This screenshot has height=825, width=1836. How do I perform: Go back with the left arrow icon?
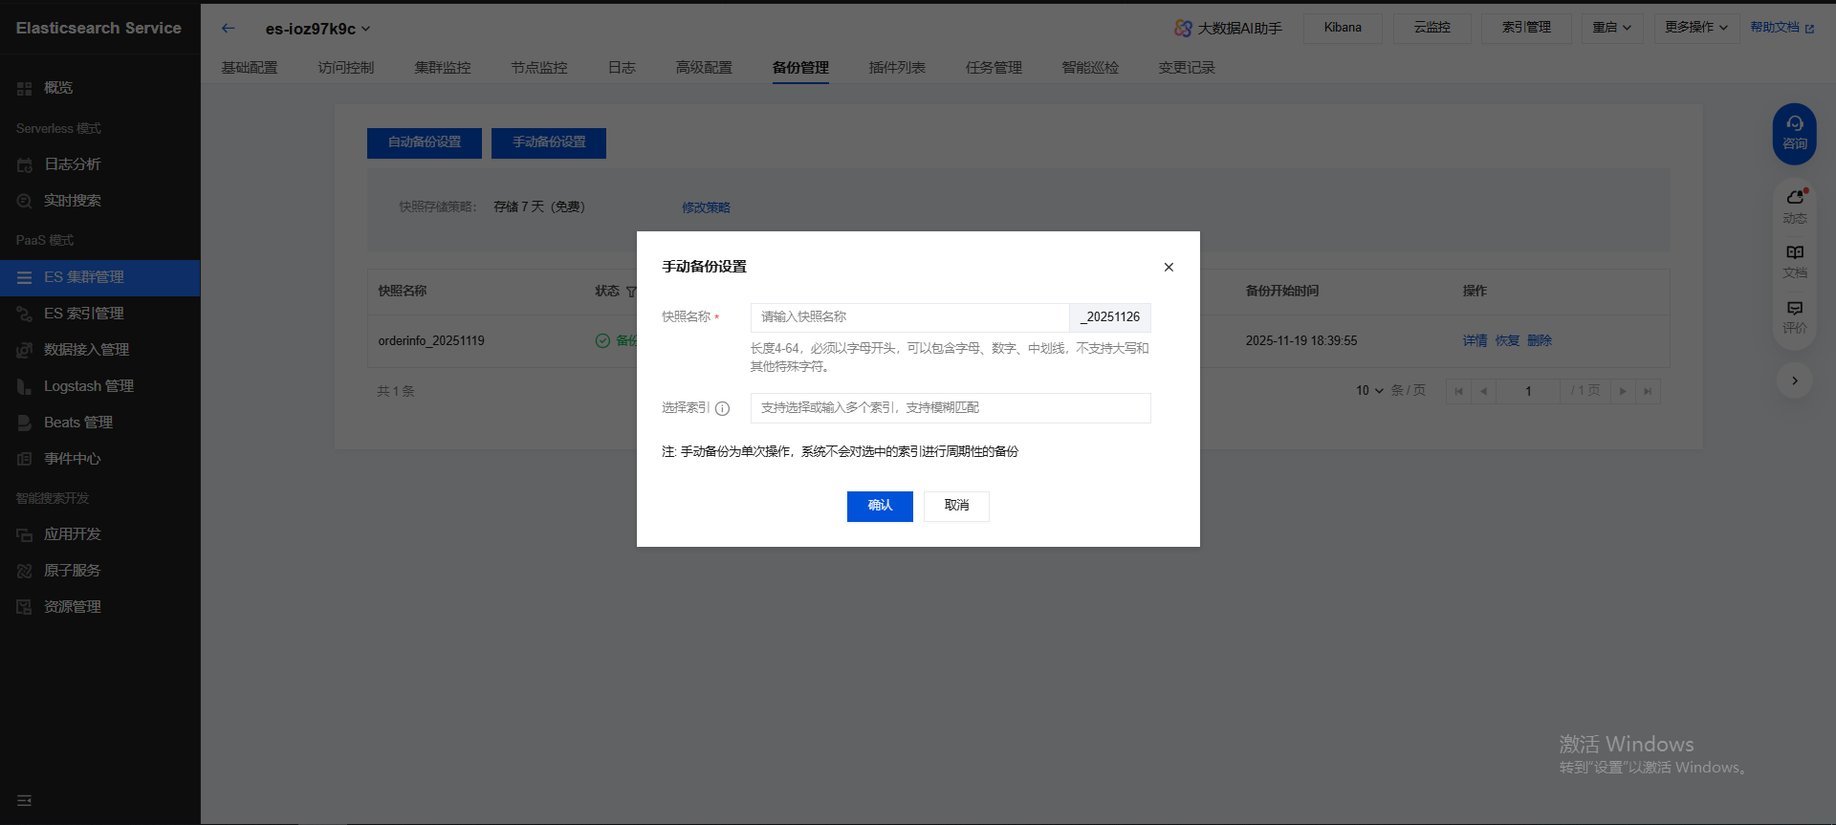tap(228, 29)
